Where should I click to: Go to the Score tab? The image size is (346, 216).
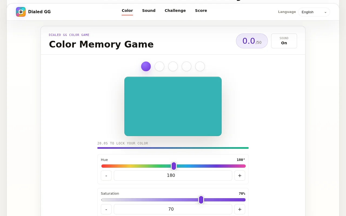(201, 11)
